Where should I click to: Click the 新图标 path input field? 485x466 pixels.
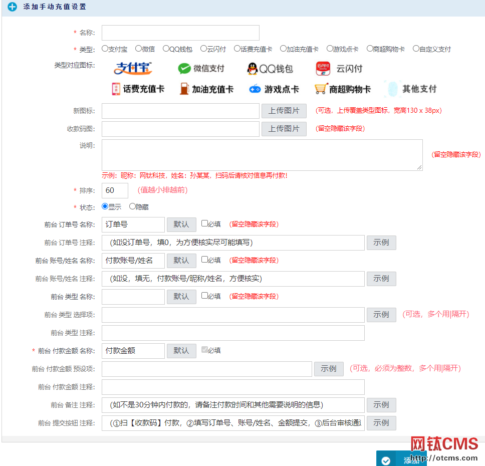(x=181, y=111)
